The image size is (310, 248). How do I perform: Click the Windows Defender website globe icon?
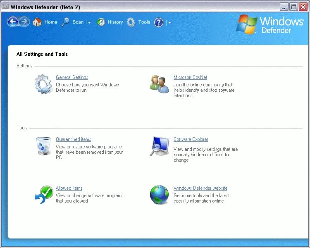click(160, 195)
